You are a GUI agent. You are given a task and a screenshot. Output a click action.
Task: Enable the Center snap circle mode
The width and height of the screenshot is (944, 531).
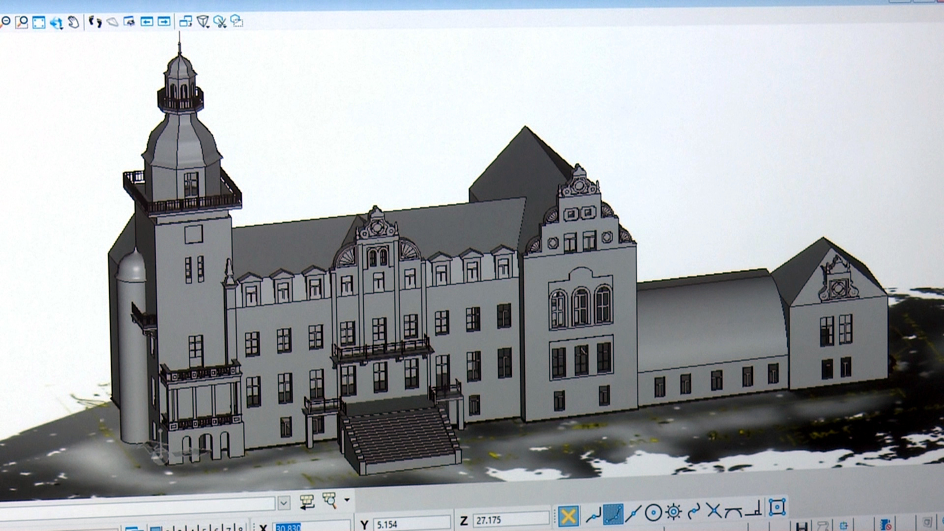pyautogui.click(x=653, y=513)
